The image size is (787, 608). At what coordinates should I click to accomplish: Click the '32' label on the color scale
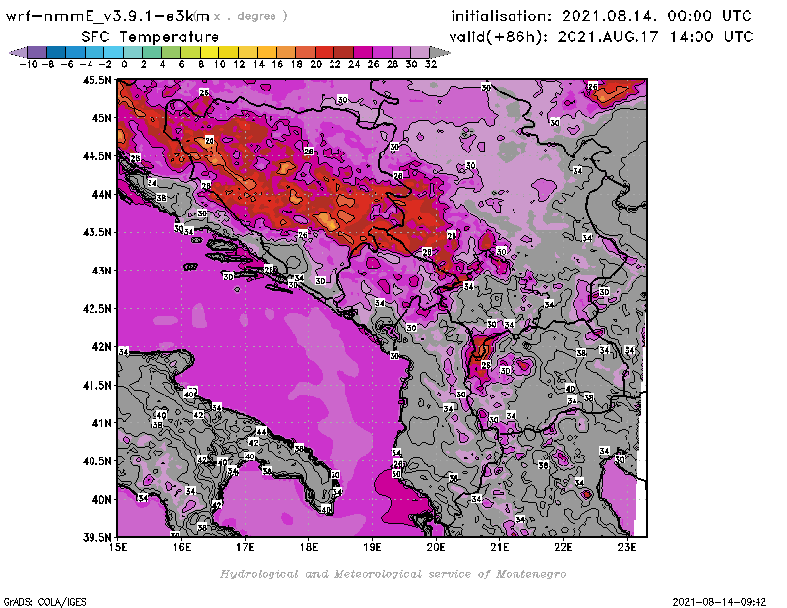[x=431, y=64]
